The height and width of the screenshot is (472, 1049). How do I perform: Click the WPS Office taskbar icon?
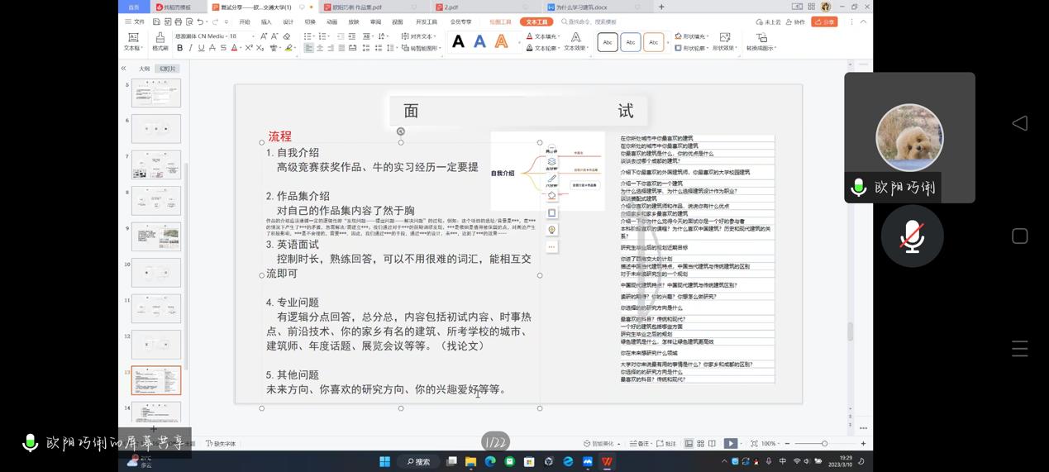(608, 461)
